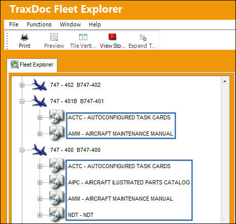Select the 747 - 400 B747-400 row text
Viewport: 236px width, 224px height.
click(75, 150)
